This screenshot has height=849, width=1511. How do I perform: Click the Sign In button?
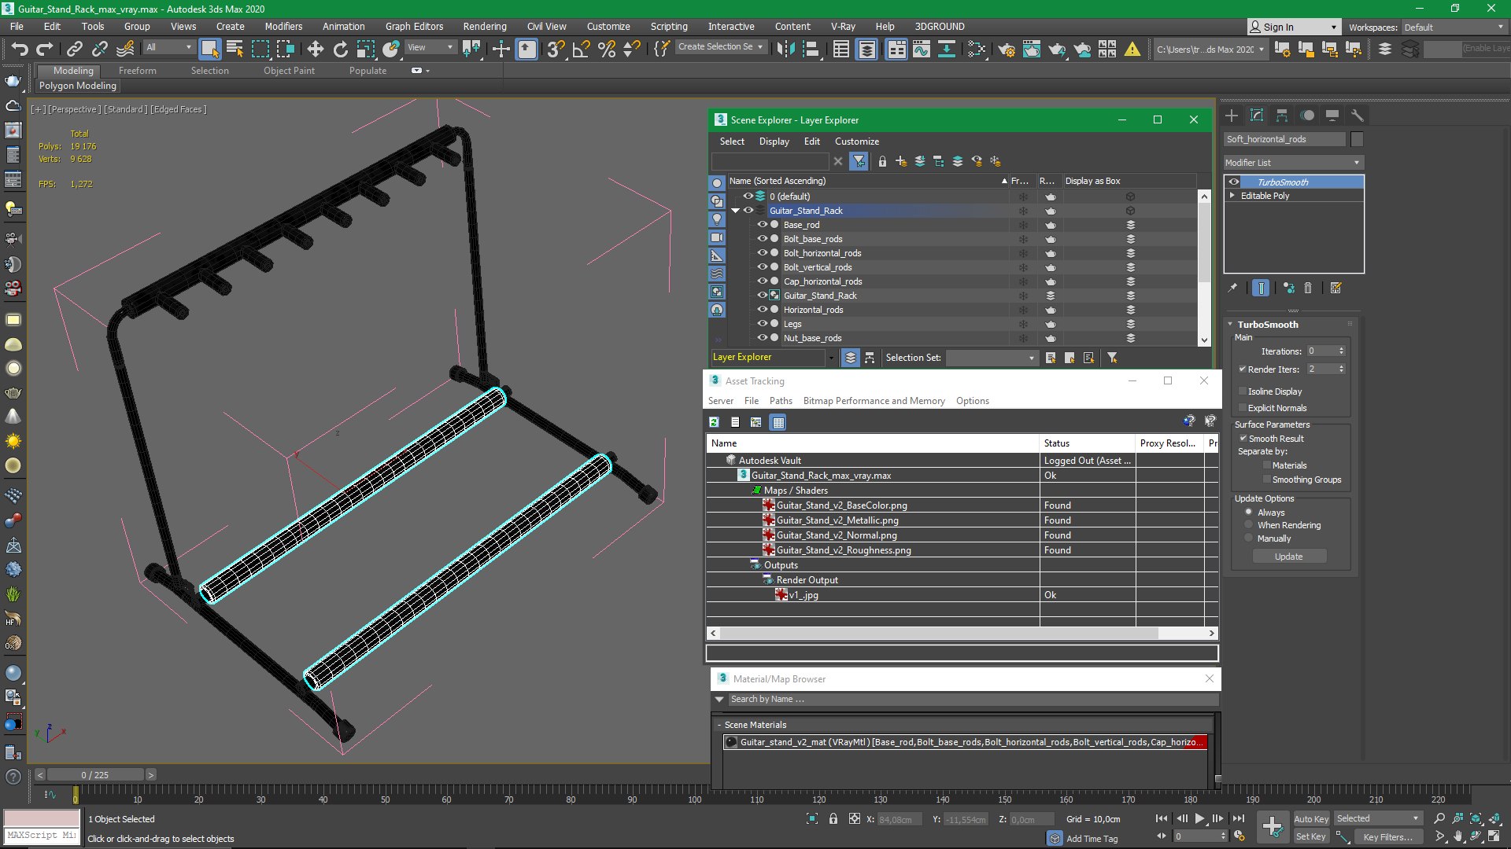1294,28
